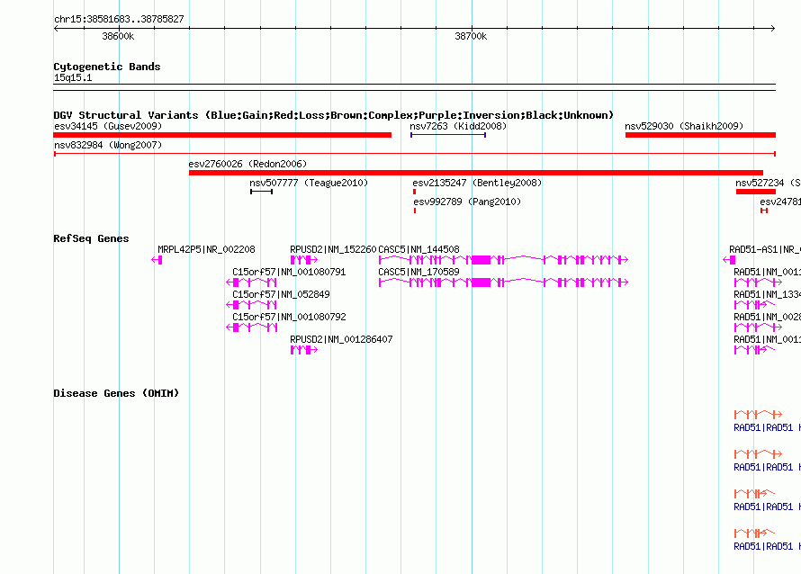The width and height of the screenshot is (801, 574).
Task: Click the C15orf57 NM_001080792 transcript glyph
Action: pos(251,327)
